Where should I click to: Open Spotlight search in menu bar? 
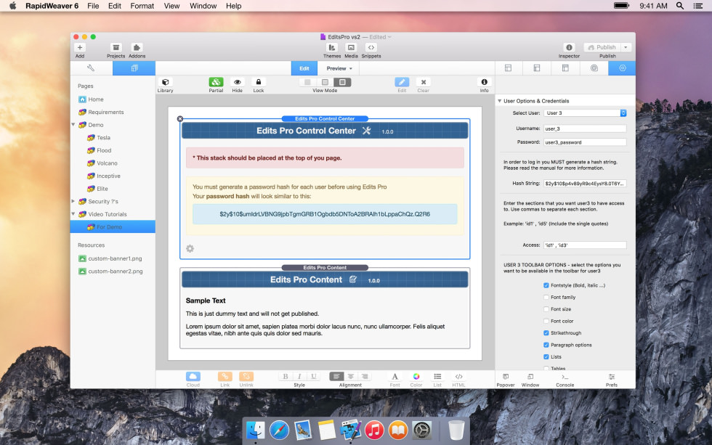coord(680,6)
